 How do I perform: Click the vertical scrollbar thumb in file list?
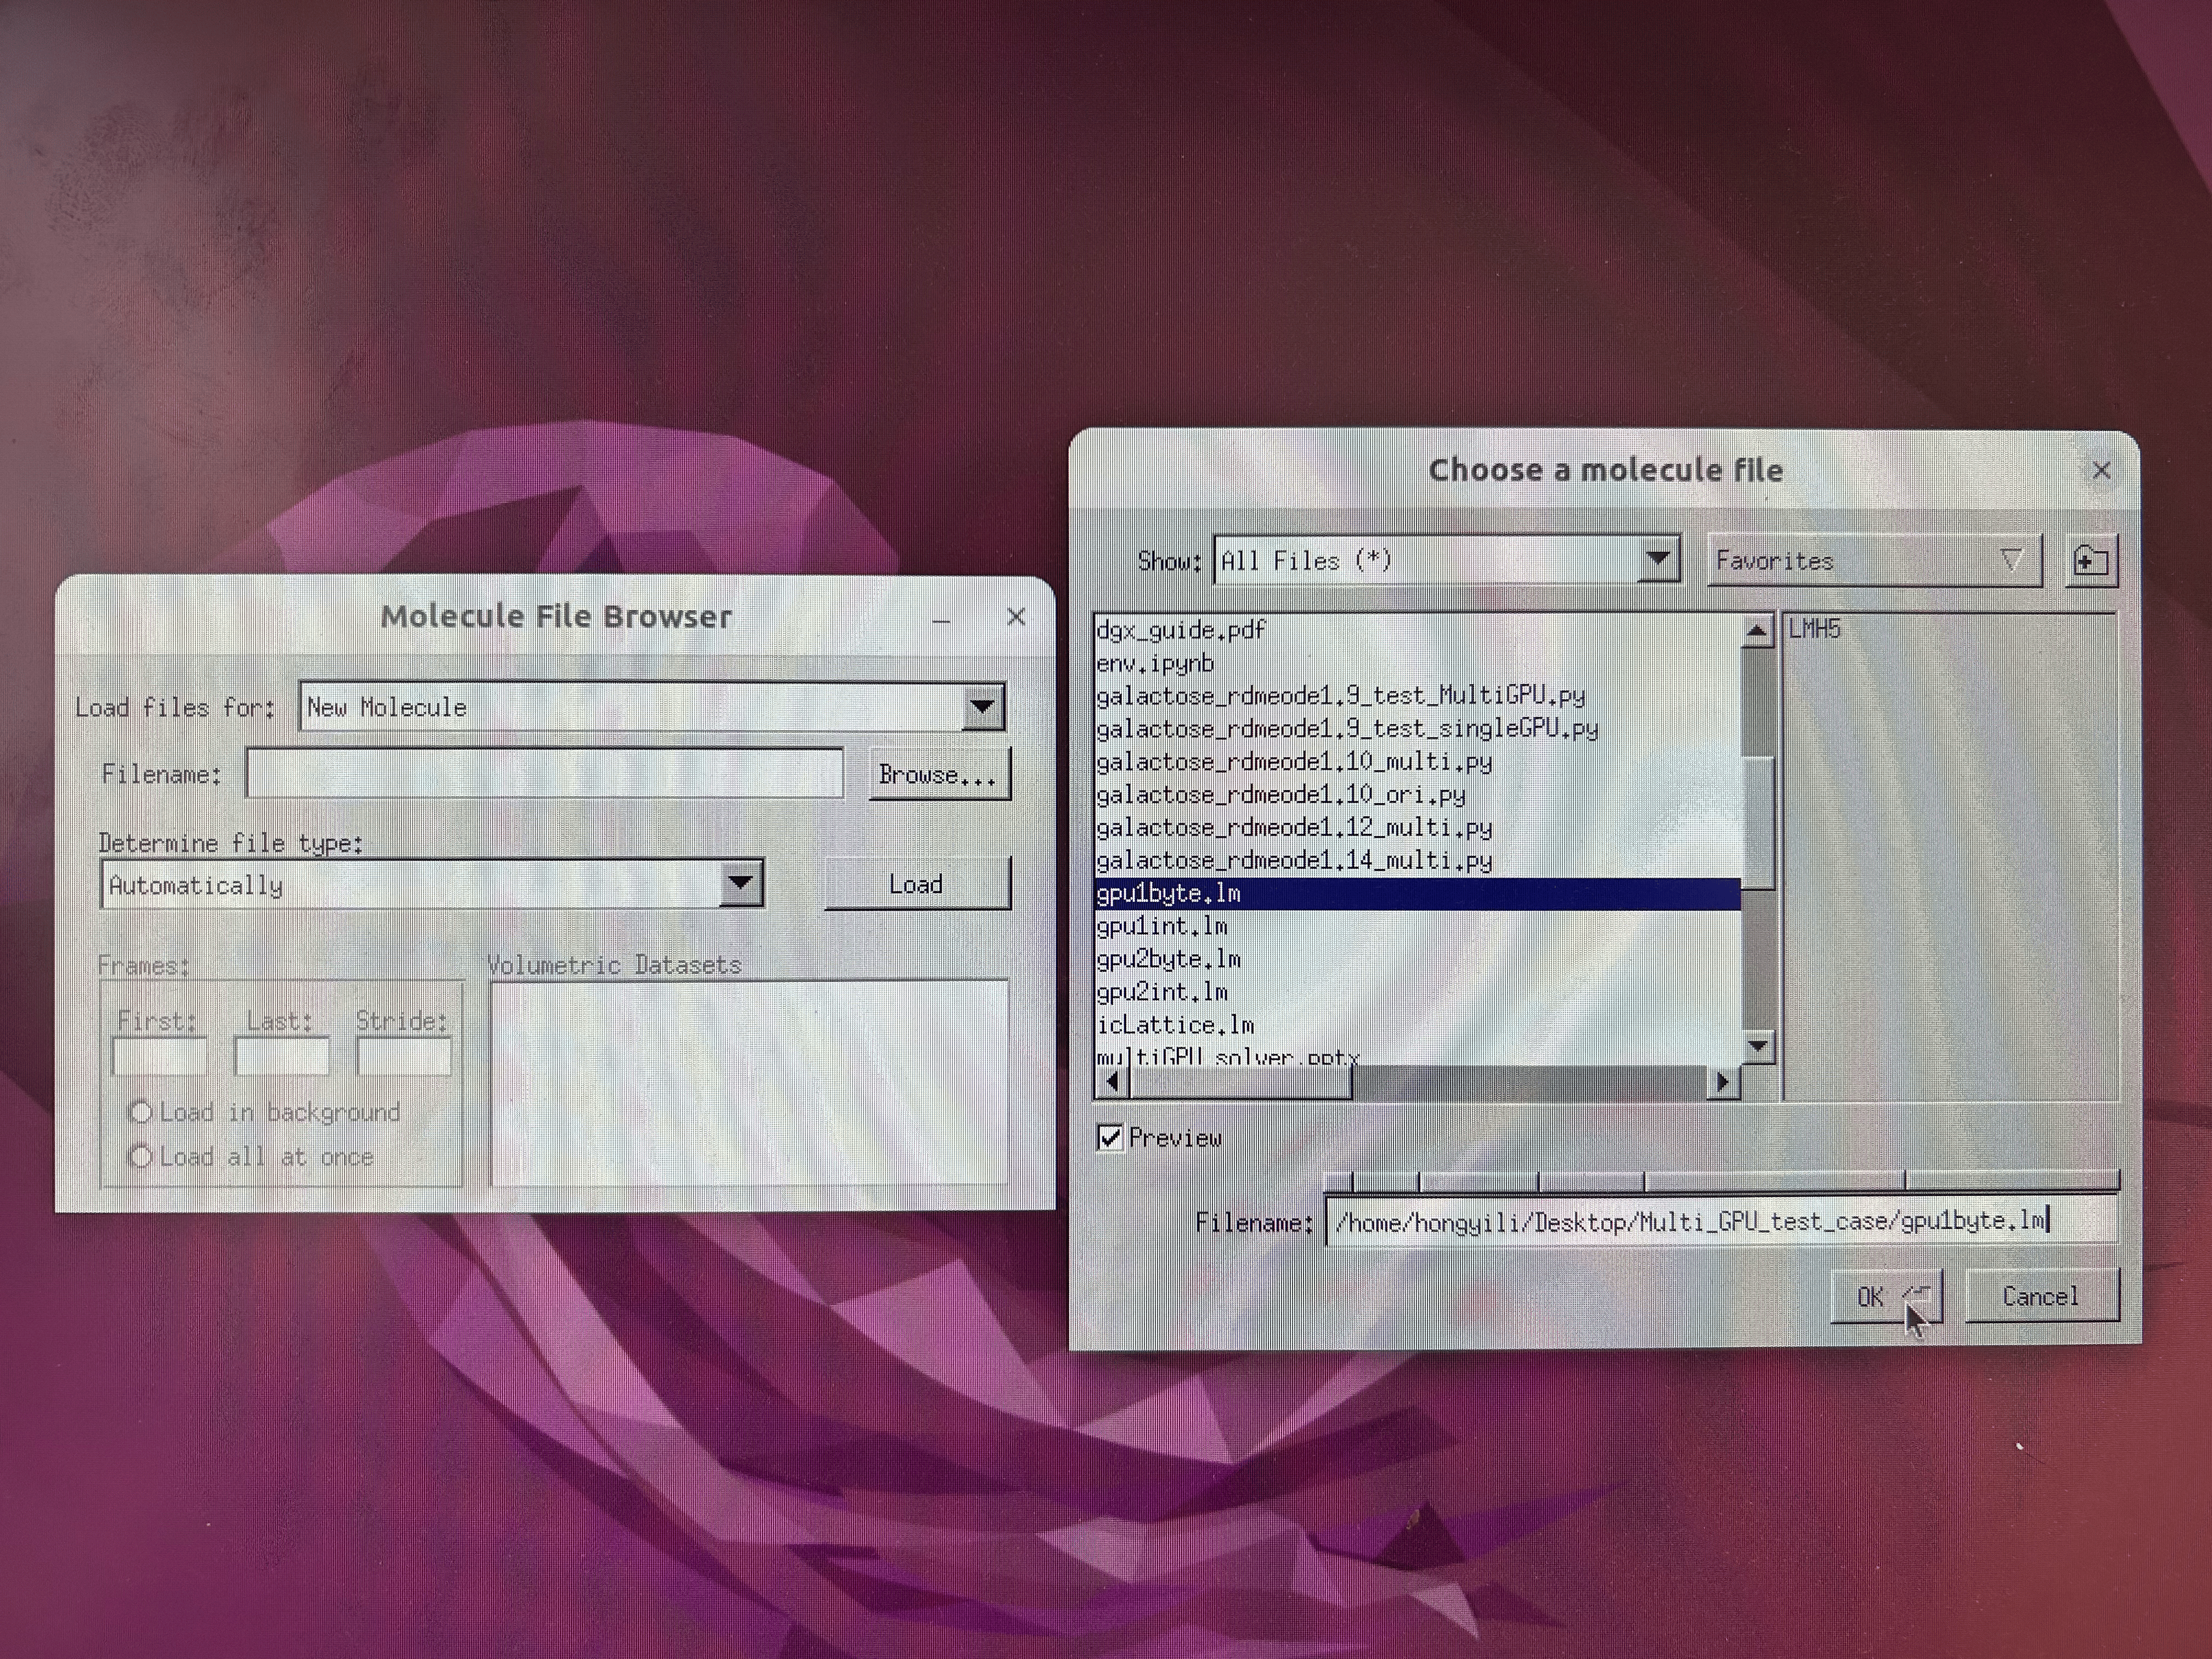[x=1758, y=823]
